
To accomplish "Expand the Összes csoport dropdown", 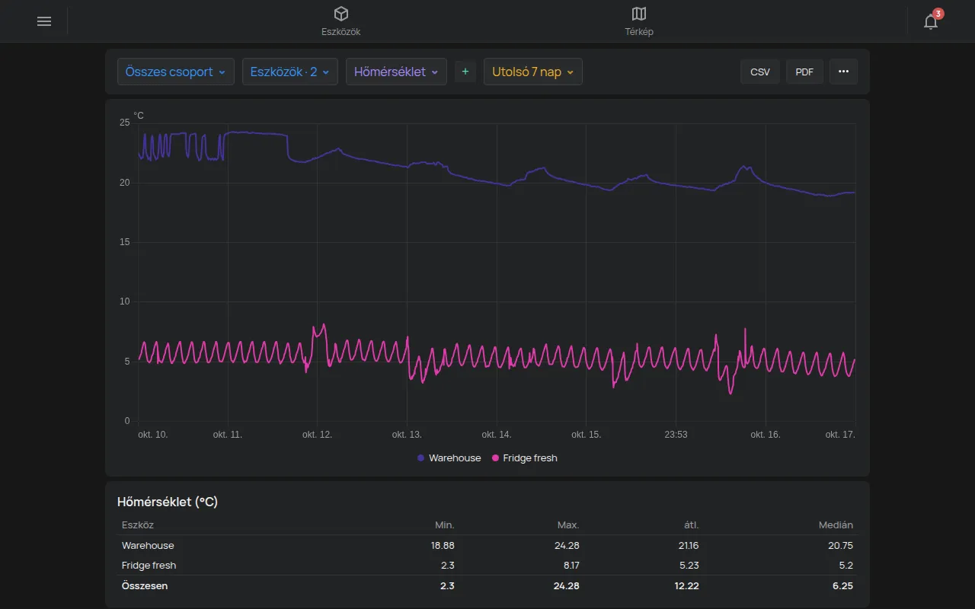I will click(x=176, y=72).
